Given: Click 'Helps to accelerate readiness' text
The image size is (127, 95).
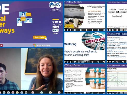Looking at the screenshot, I should tap(81, 53).
